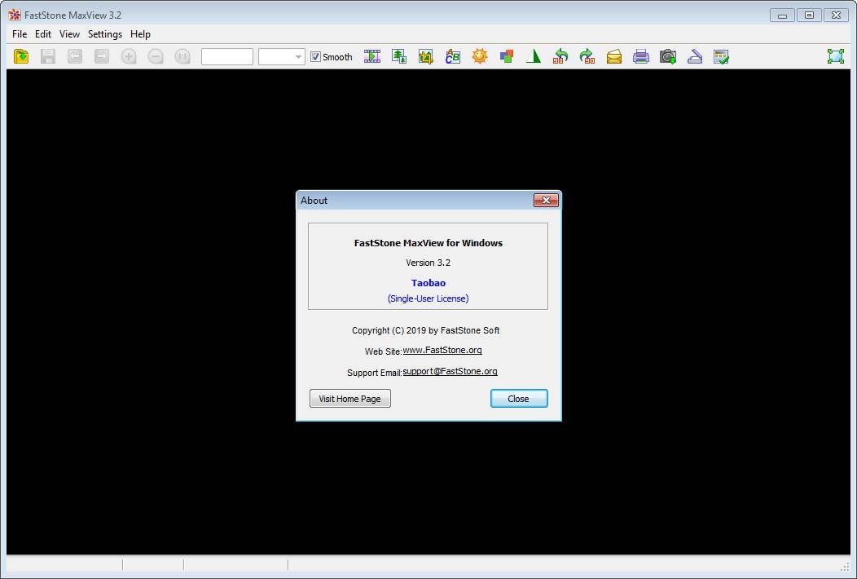Viewport: 857px width, 579px height.
Task: Click the sharpen/blur green triangle icon
Action: point(534,56)
